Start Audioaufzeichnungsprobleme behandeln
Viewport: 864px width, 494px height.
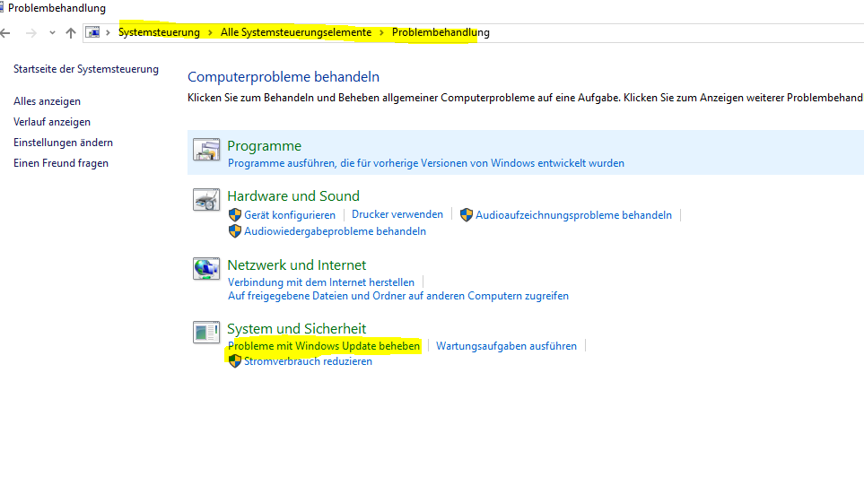[x=573, y=215]
